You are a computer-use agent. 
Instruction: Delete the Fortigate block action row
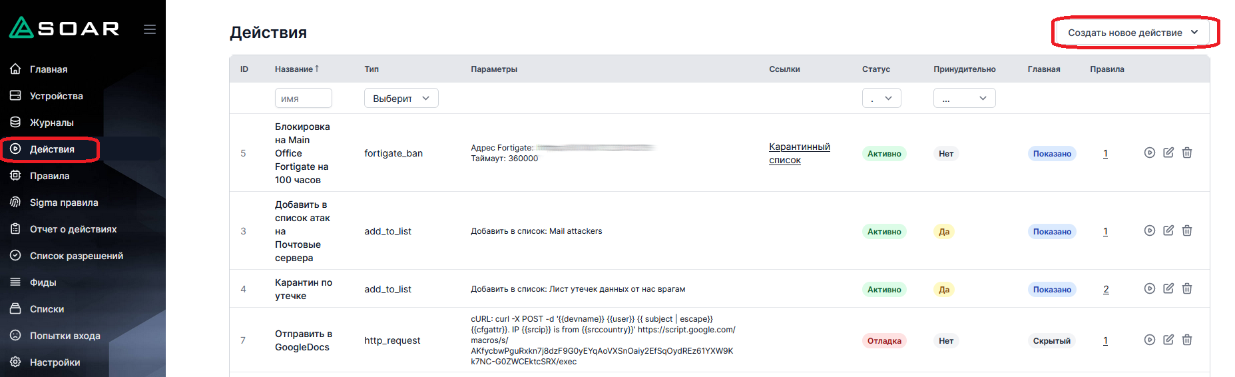pos(1186,153)
